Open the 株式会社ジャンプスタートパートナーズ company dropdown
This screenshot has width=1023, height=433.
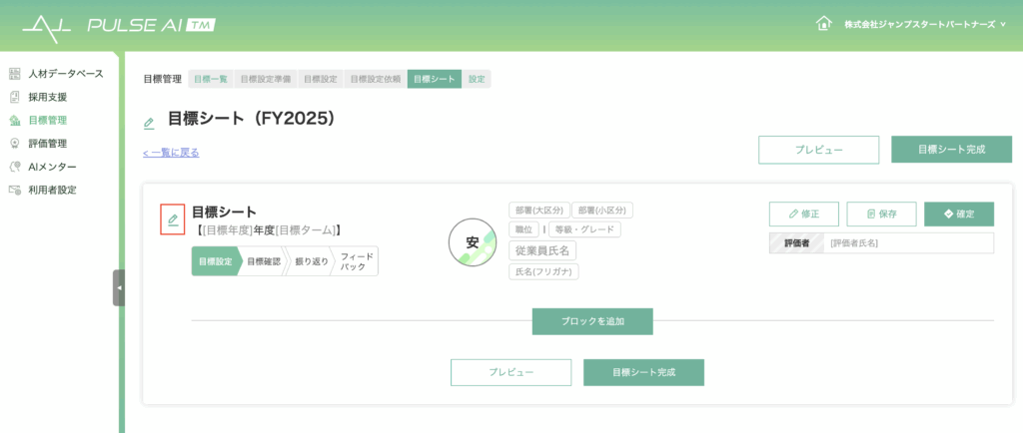pyautogui.click(x=910, y=24)
